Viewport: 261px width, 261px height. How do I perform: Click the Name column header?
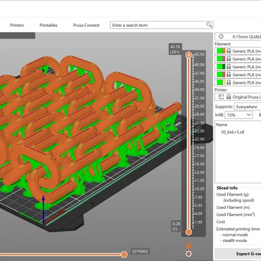pos(222,125)
